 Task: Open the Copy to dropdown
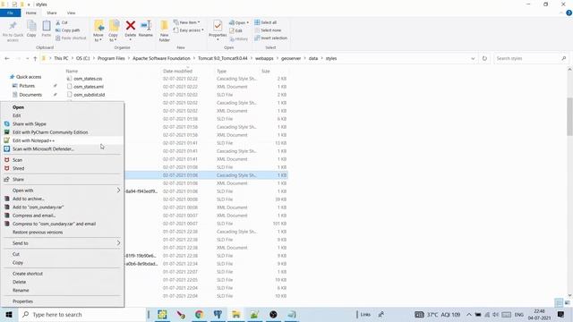coord(114,31)
